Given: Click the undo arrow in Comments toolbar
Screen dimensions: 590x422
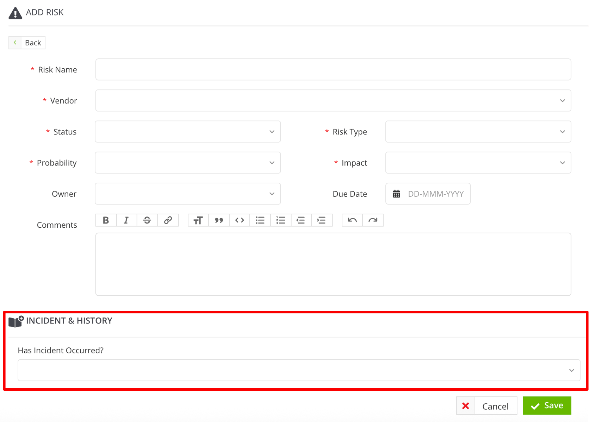Looking at the screenshot, I should click(352, 220).
